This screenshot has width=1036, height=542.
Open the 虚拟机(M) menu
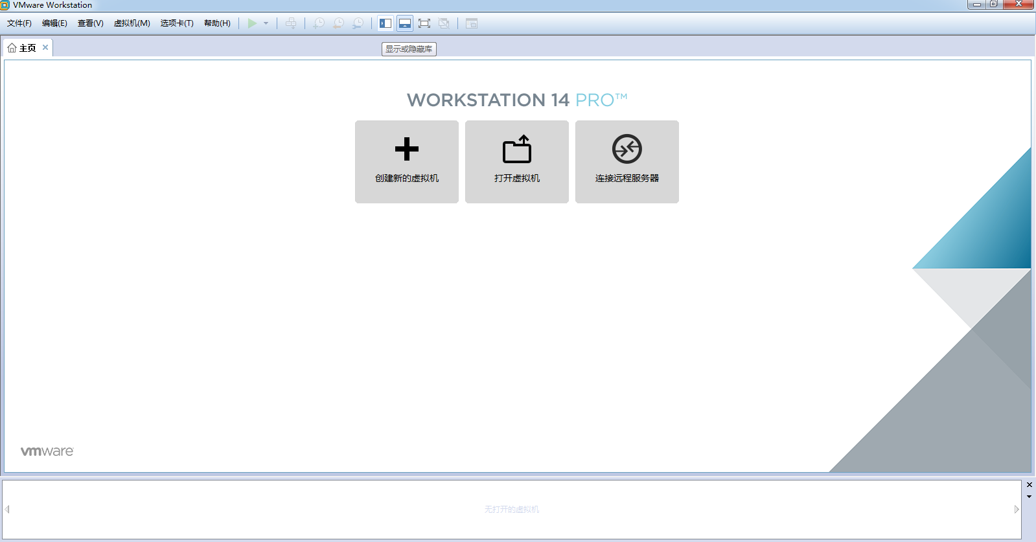(x=132, y=23)
